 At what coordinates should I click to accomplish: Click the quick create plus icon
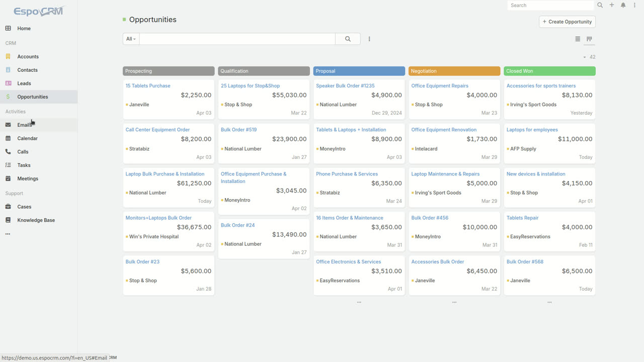coord(612,5)
